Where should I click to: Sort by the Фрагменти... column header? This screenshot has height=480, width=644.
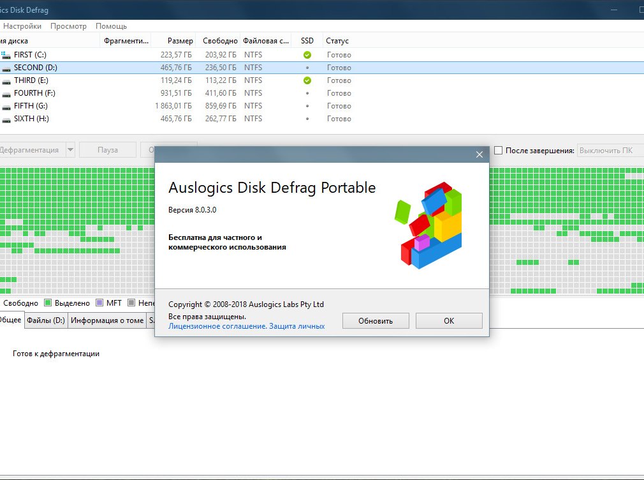pyautogui.click(x=126, y=41)
